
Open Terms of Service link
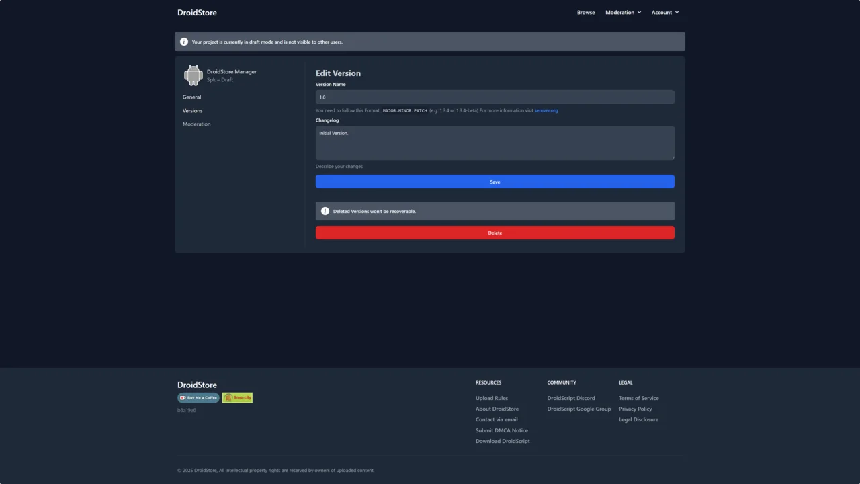639,398
